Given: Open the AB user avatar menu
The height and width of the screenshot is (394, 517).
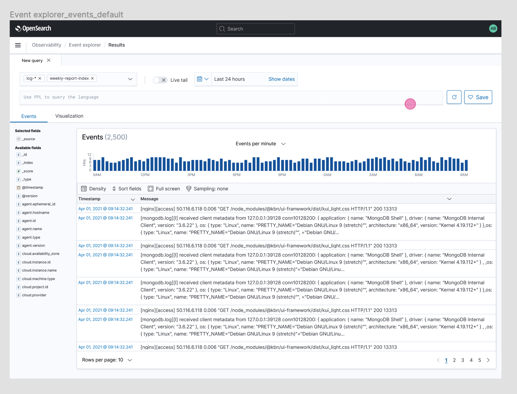Looking at the screenshot, I should coord(493,29).
